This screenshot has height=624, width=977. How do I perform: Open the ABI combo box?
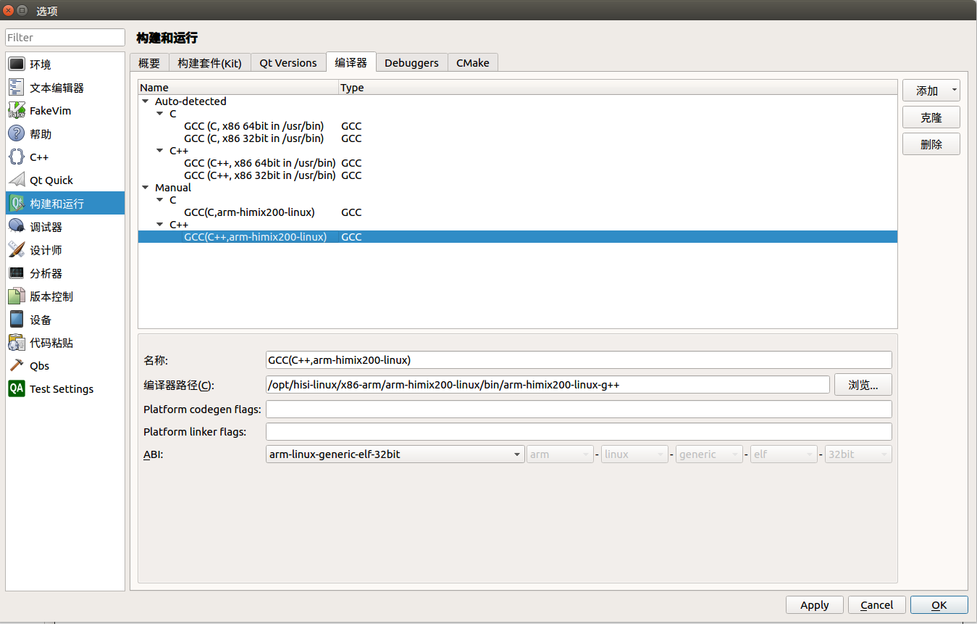pos(517,454)
